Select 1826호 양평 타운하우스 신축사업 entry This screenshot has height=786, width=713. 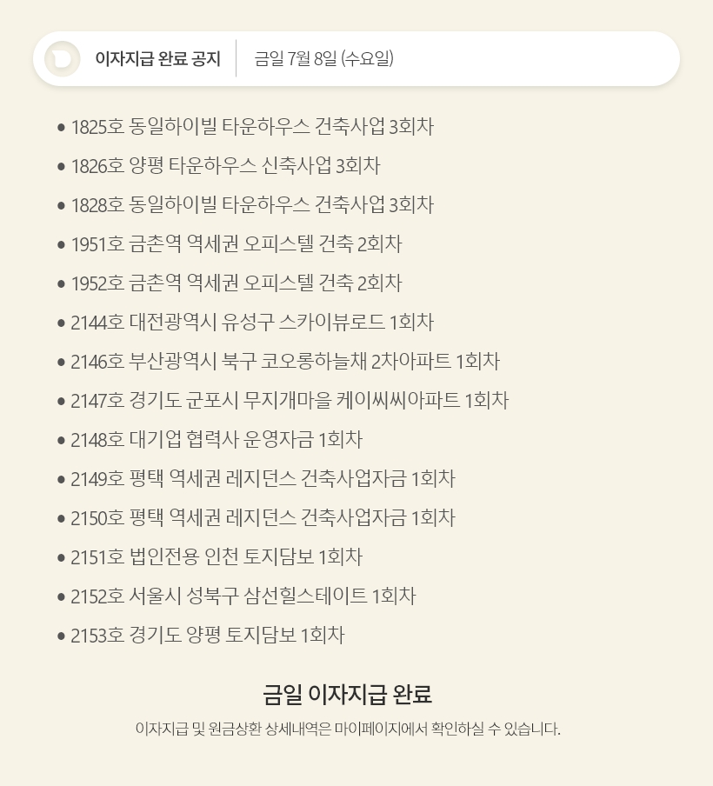(x=225, y=166)
